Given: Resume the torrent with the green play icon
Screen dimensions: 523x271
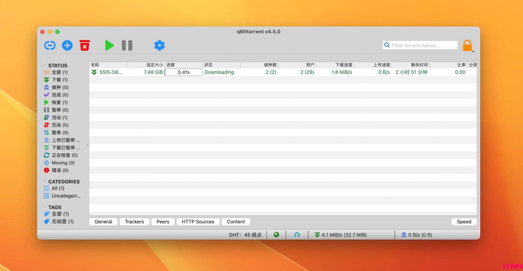Looking at the screenshot, I should click(109, 45).
